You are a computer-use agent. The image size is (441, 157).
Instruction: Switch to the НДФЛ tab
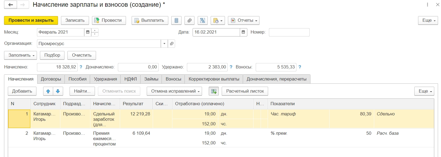tap(131, 79)
